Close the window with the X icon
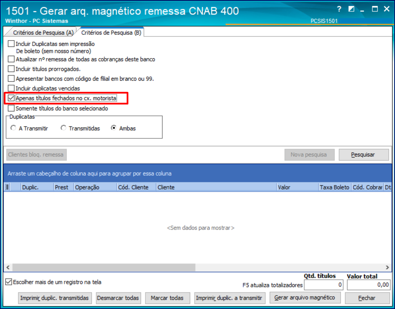Viewport: 395px width, 309px height. coord(387,9)
